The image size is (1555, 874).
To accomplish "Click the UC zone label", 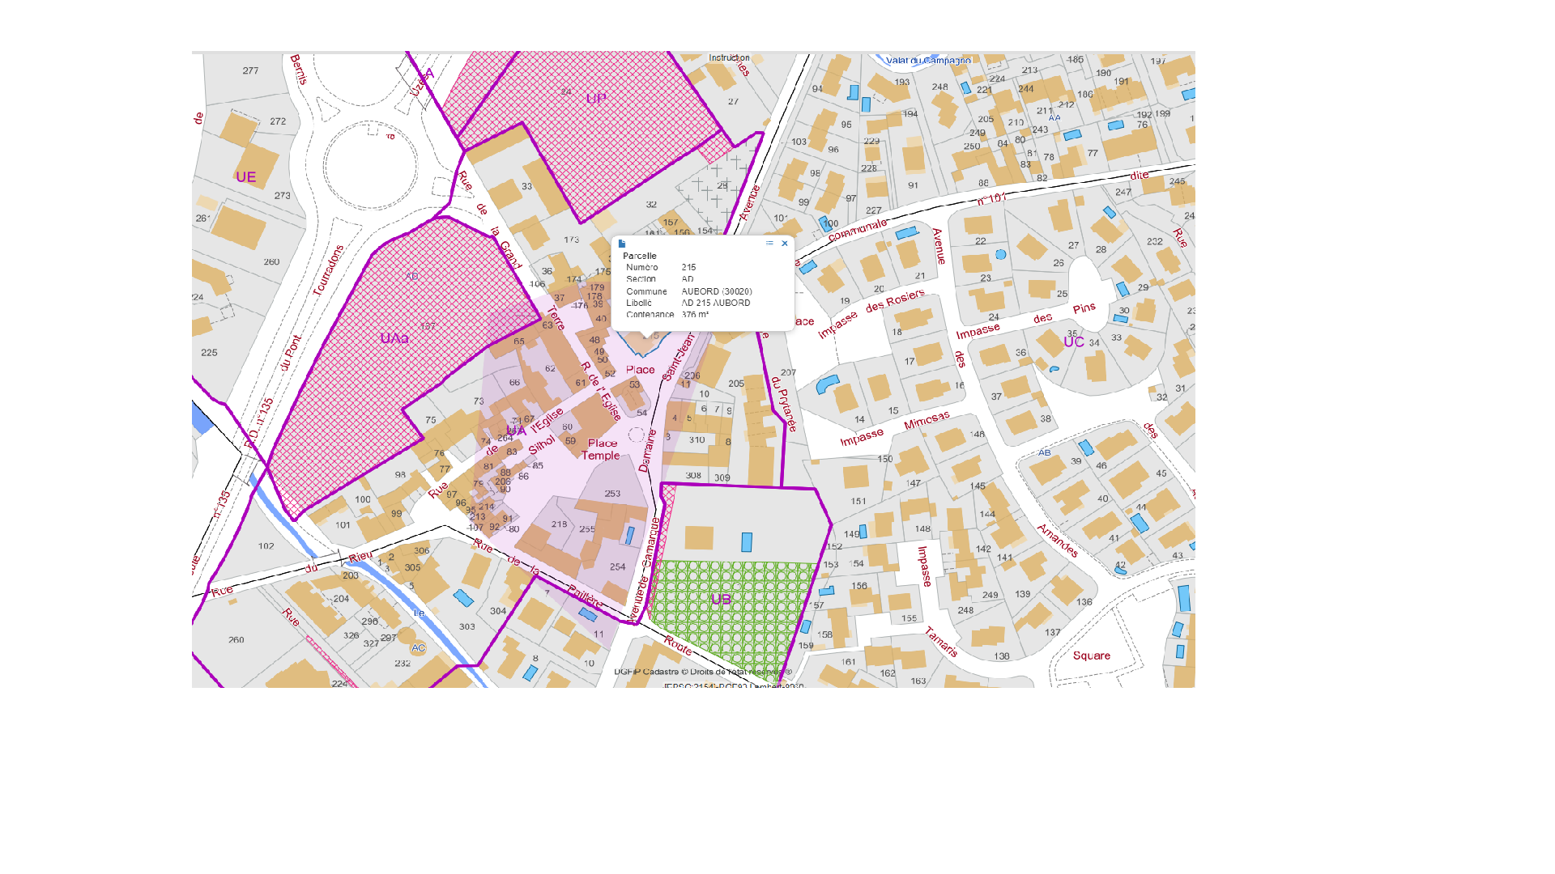I will (x=1073, y=342).
